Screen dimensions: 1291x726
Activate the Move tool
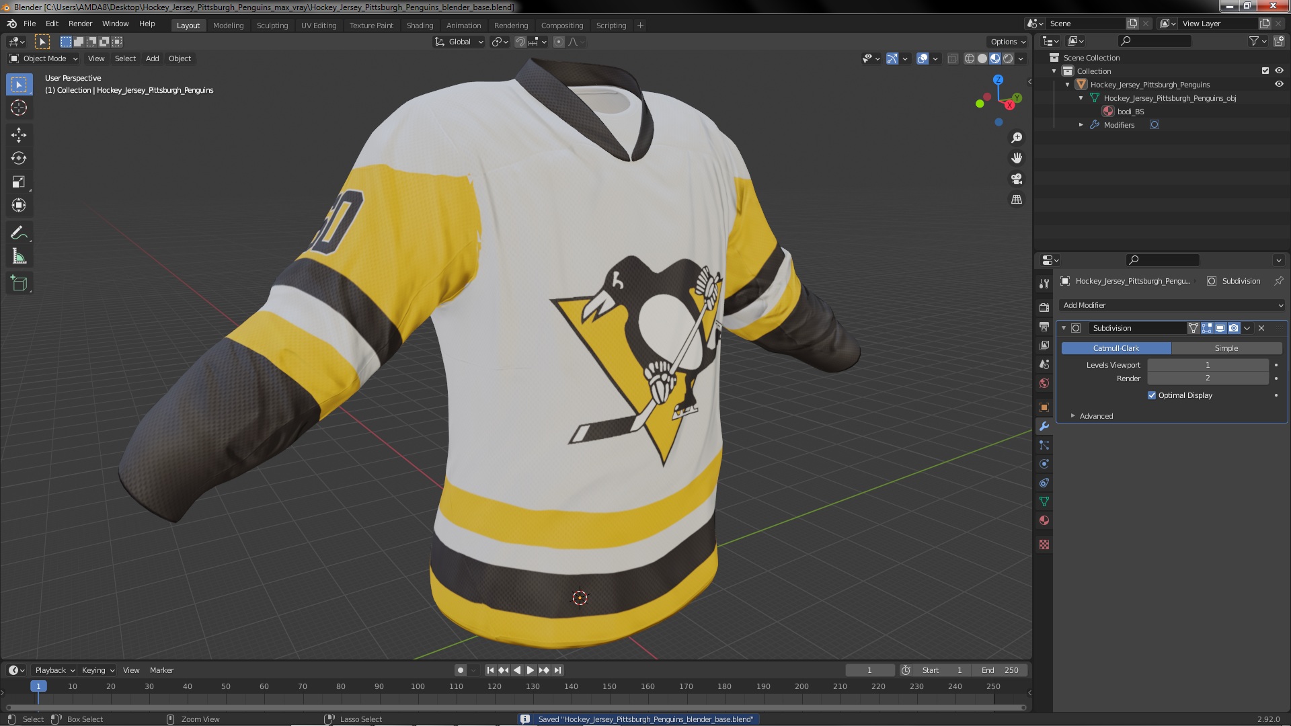tap(19, 135)
